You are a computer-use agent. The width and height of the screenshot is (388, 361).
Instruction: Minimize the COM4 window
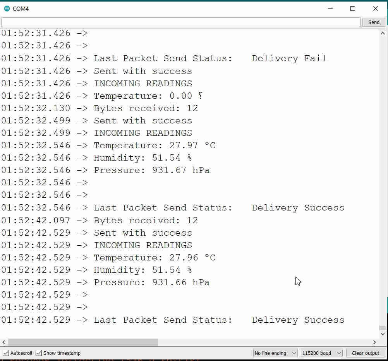pos(330,9)
